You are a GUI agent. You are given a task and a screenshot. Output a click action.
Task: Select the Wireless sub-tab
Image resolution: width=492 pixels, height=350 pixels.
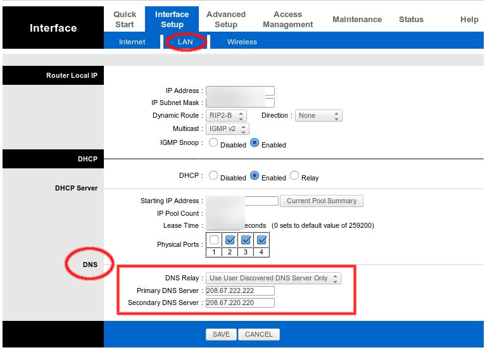pyautogui.click(x=242, y=42)
